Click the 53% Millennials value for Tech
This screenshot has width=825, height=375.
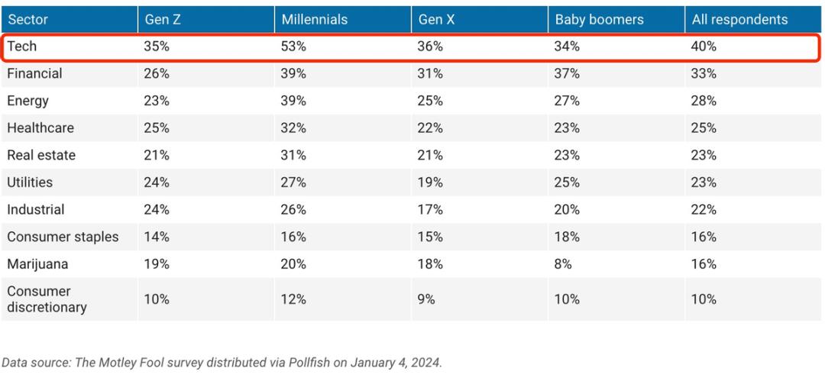point(294,47)
